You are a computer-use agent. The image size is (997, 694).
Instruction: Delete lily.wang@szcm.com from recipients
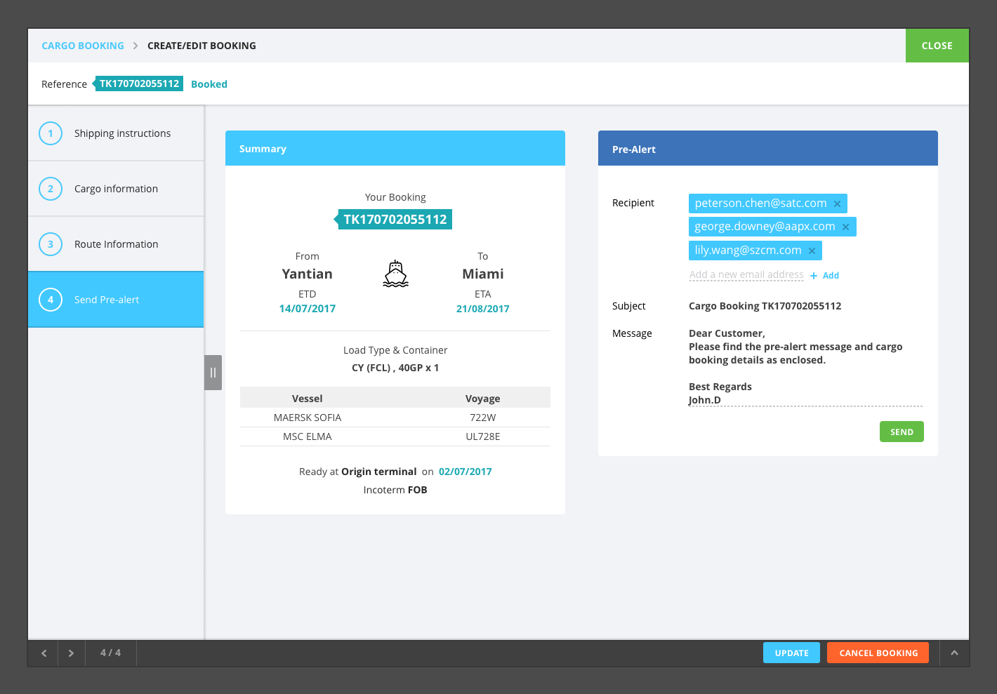click(812, 250)
